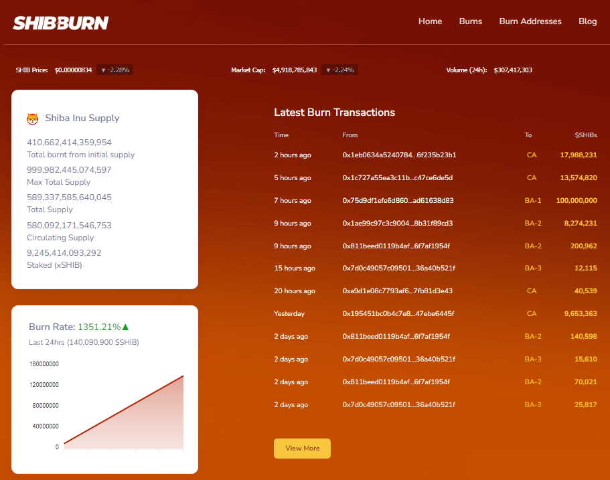Click CA in the 20 hours ago row
This screenshot has width=610, height=480.
(x=532, y=291)
